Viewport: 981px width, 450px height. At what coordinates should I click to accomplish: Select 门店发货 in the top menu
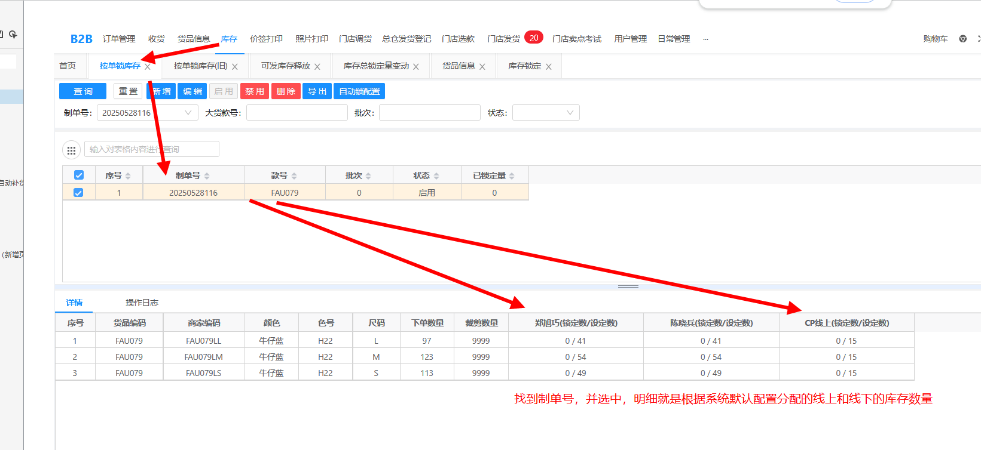click(503, 39)
